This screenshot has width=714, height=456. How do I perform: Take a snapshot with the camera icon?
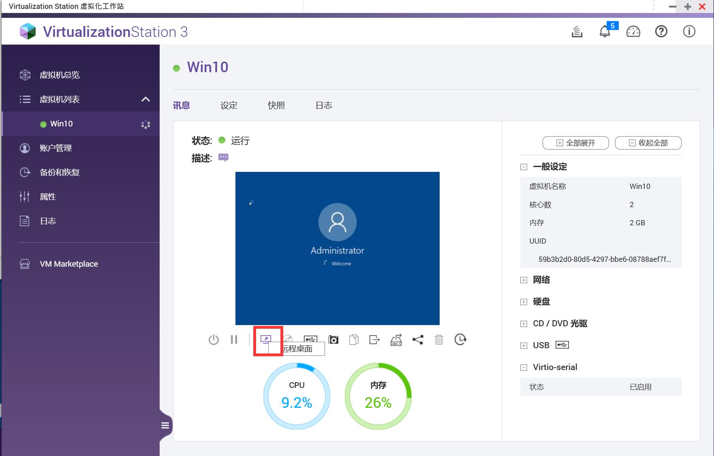[x=333, y=340]
